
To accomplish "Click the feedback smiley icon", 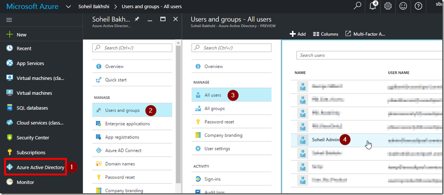I will coord(403,6).
